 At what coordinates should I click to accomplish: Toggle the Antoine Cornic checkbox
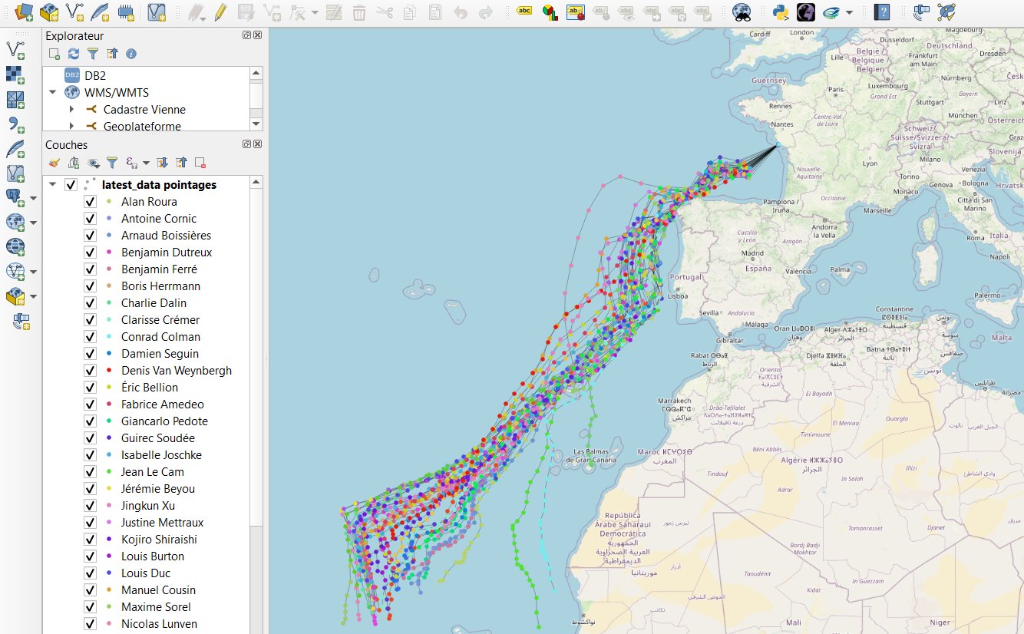click(x=90, y=219)
